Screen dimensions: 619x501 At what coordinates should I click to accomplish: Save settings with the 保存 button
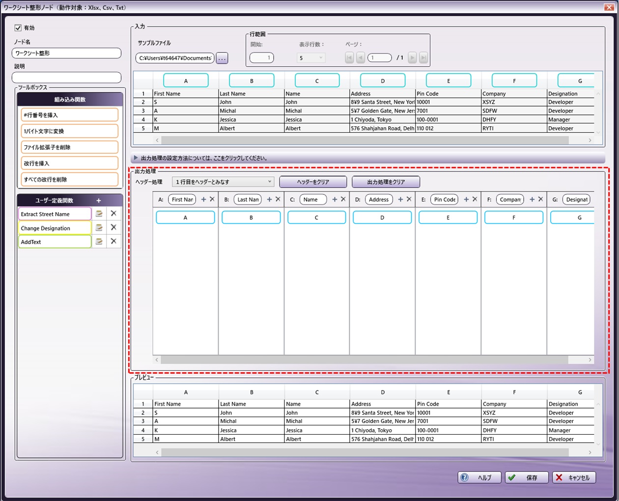click(527, 477)
